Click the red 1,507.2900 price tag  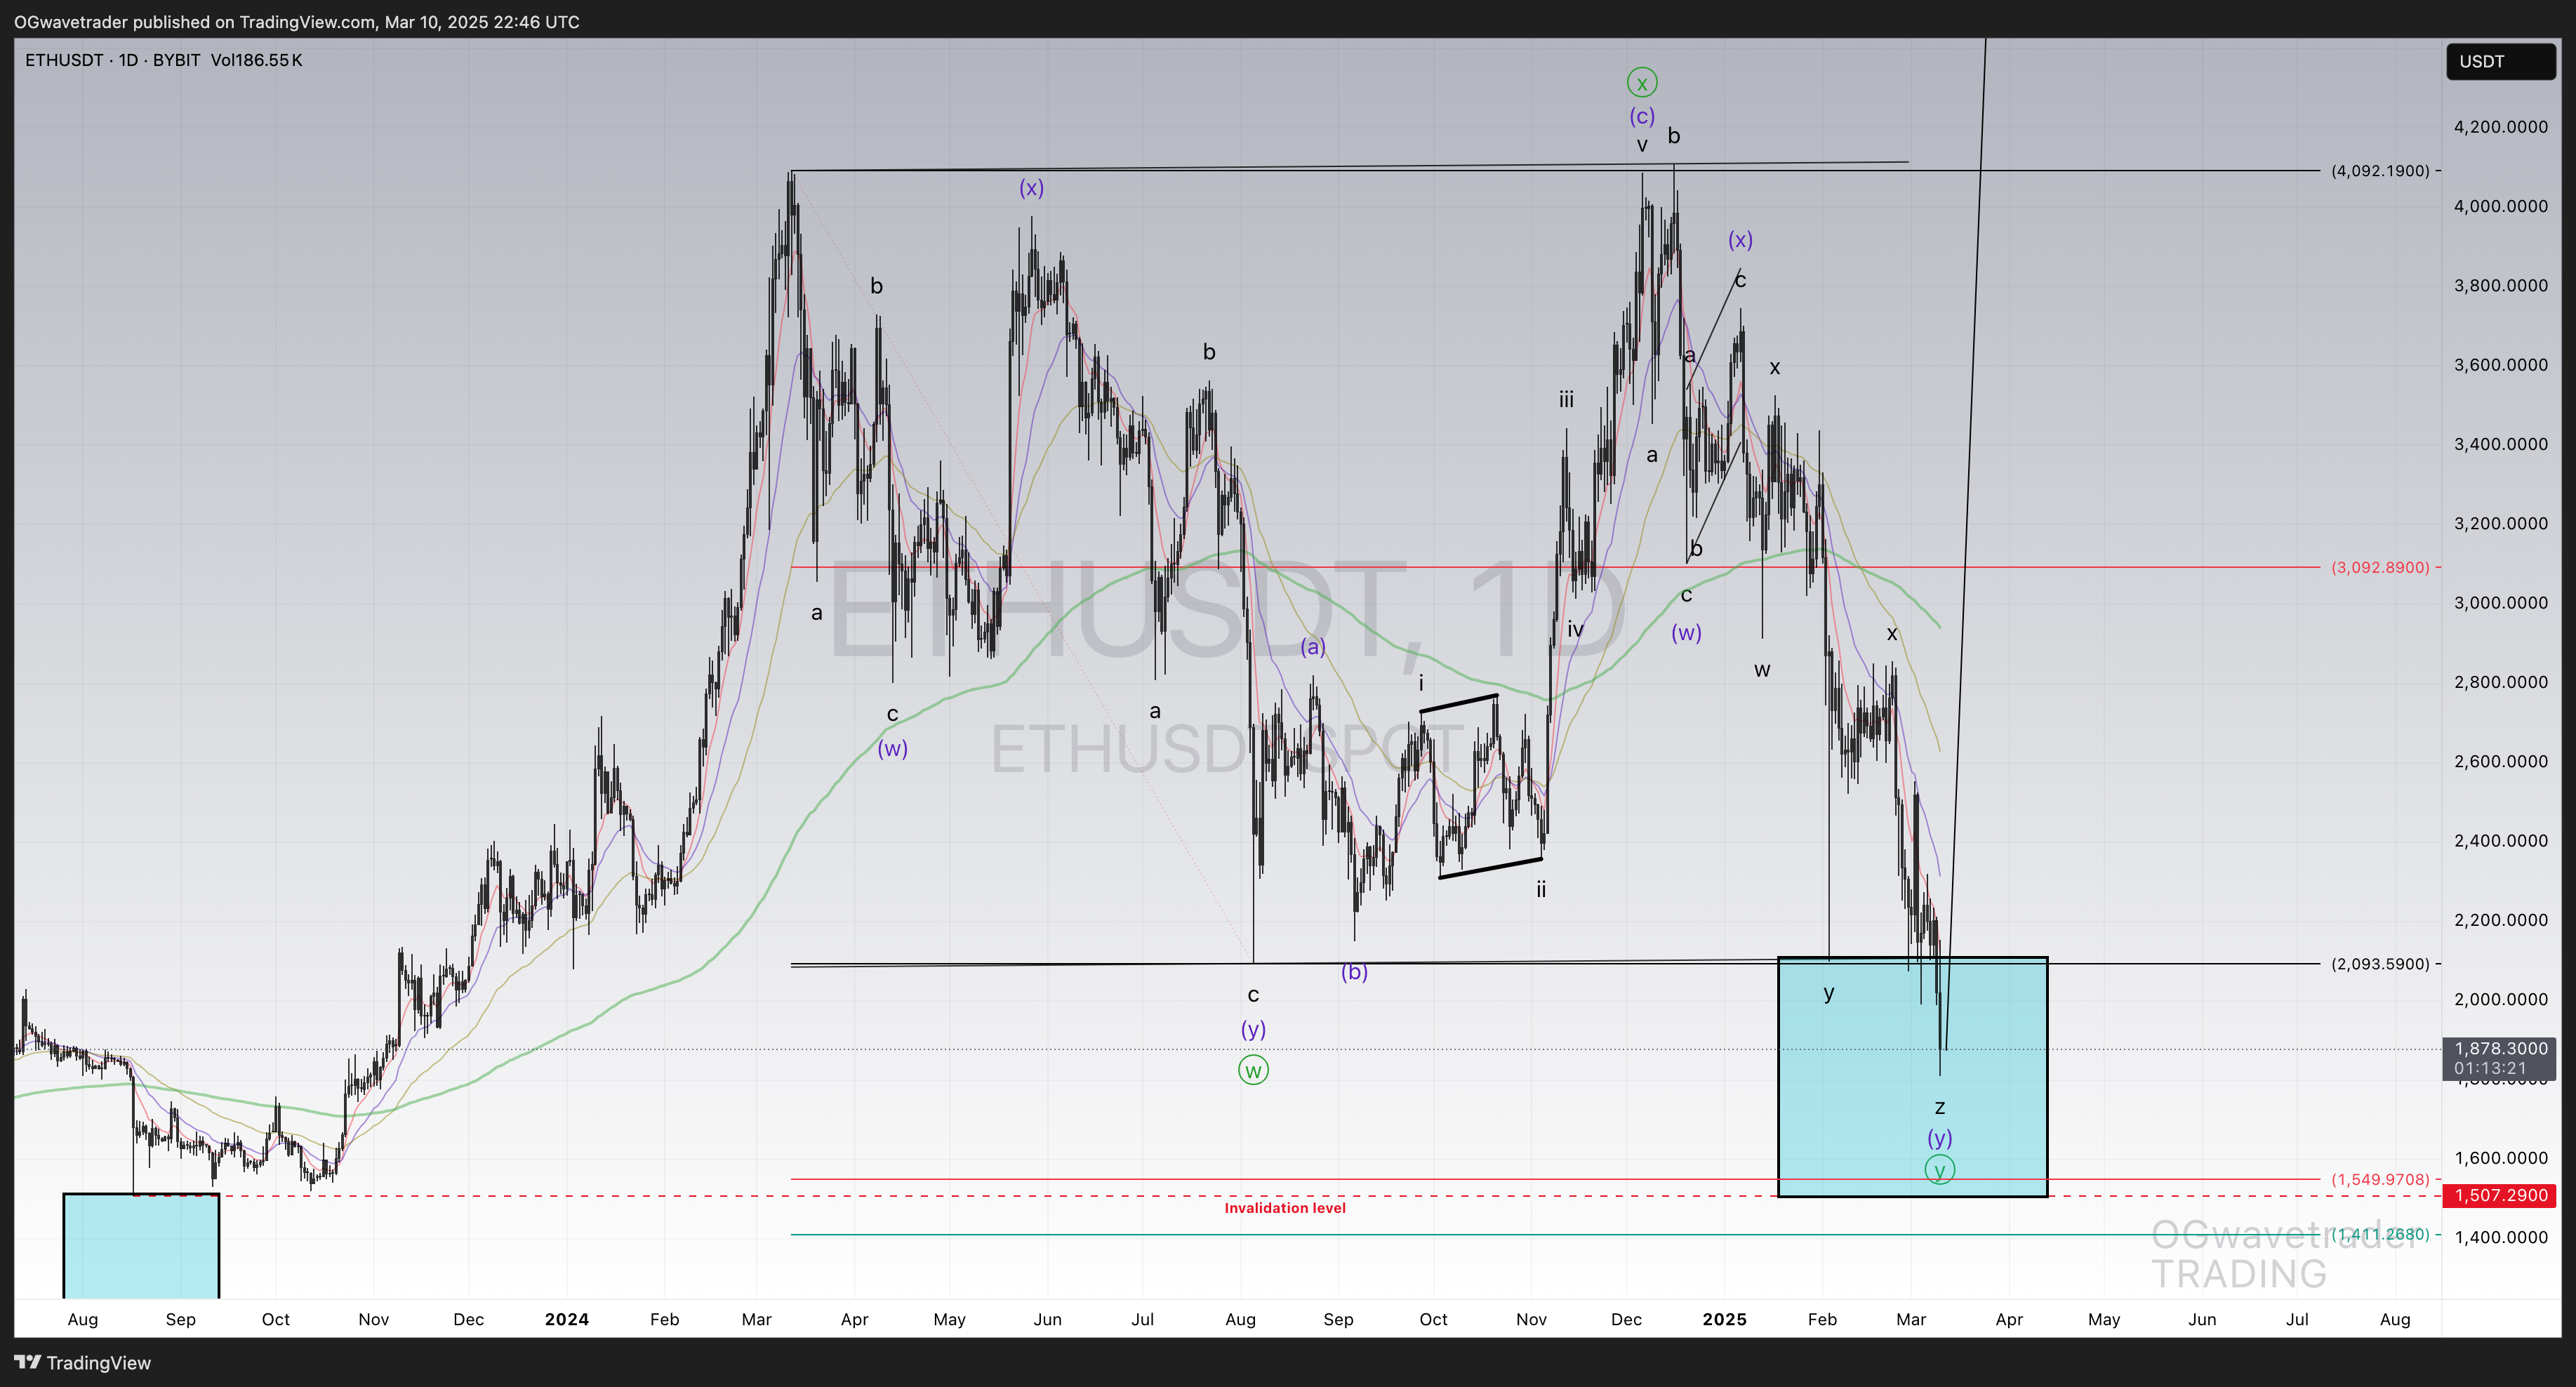pos(2500,1195)
